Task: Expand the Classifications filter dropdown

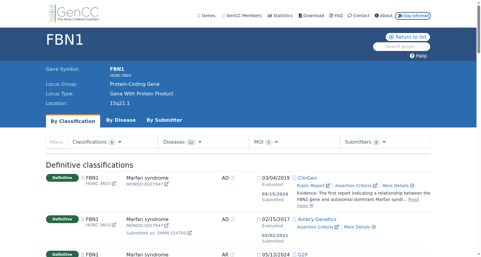Action: point(113,142)
